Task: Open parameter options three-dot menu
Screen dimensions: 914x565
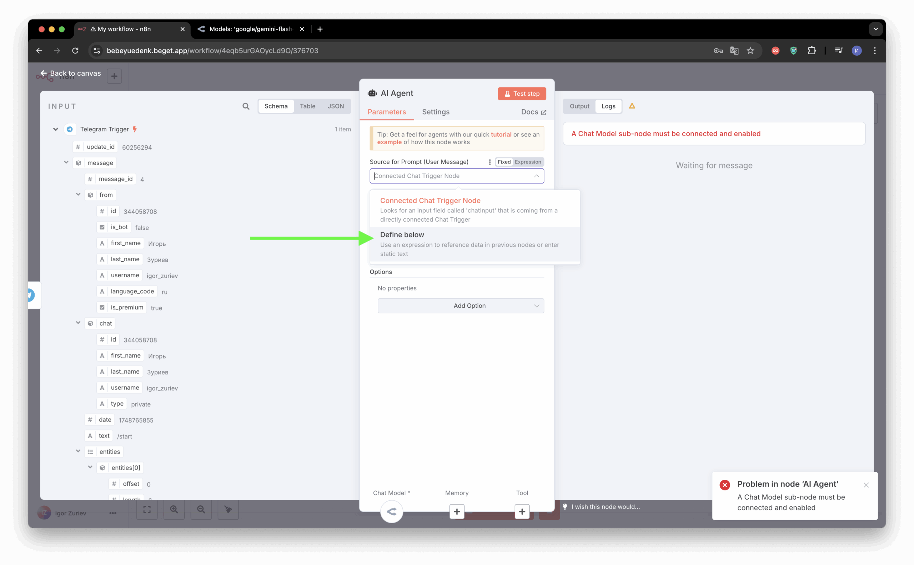Action: 489,162
